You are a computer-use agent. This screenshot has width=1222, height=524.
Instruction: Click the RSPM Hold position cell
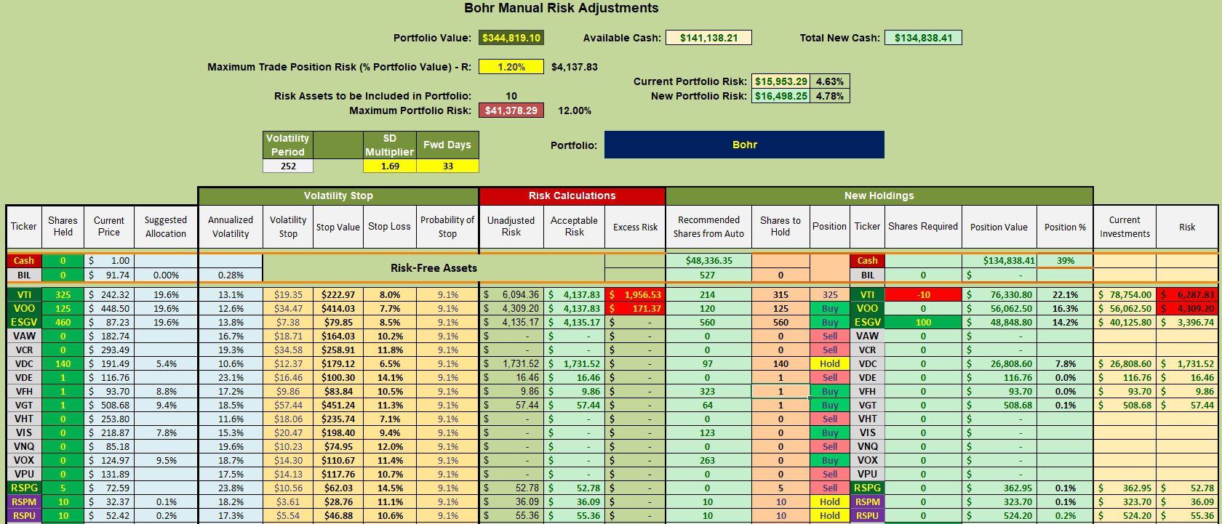[830, 502]
